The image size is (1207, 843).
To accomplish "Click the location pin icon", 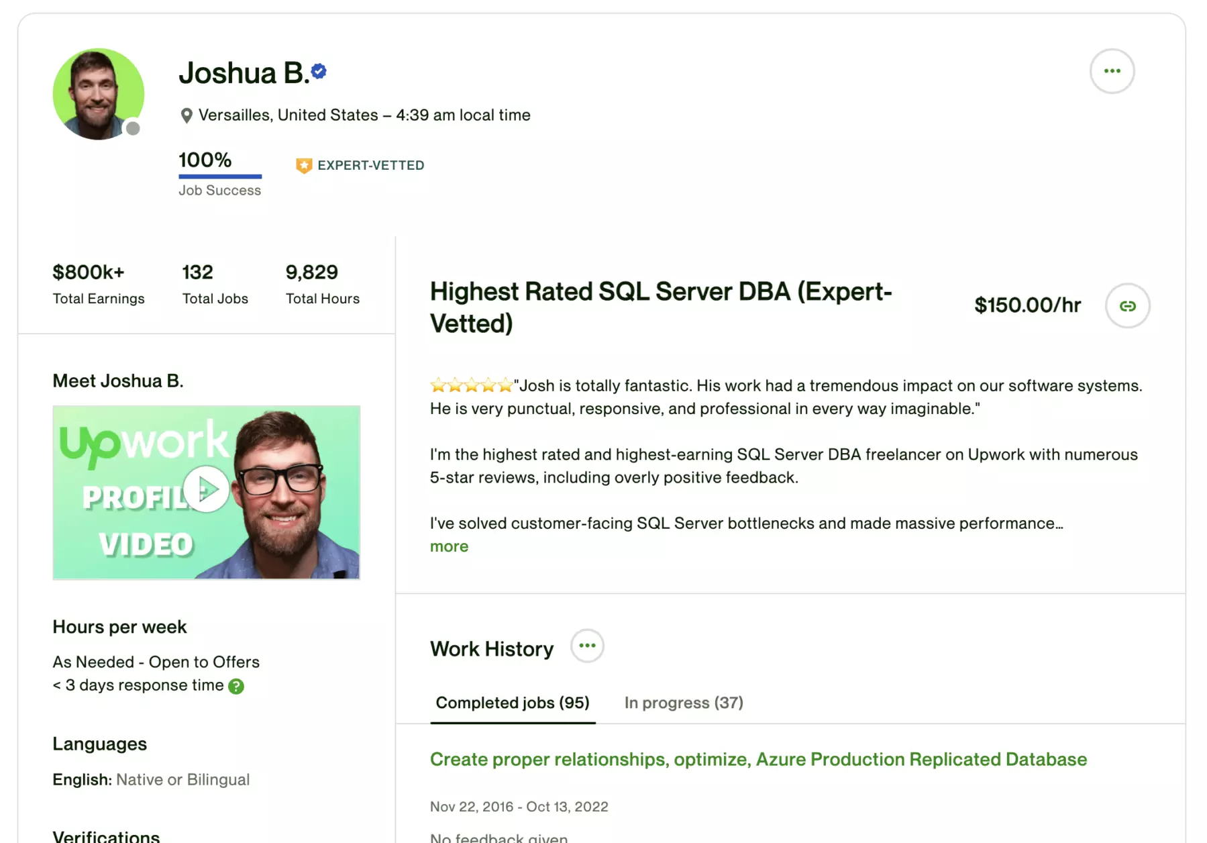I will 187,115.
